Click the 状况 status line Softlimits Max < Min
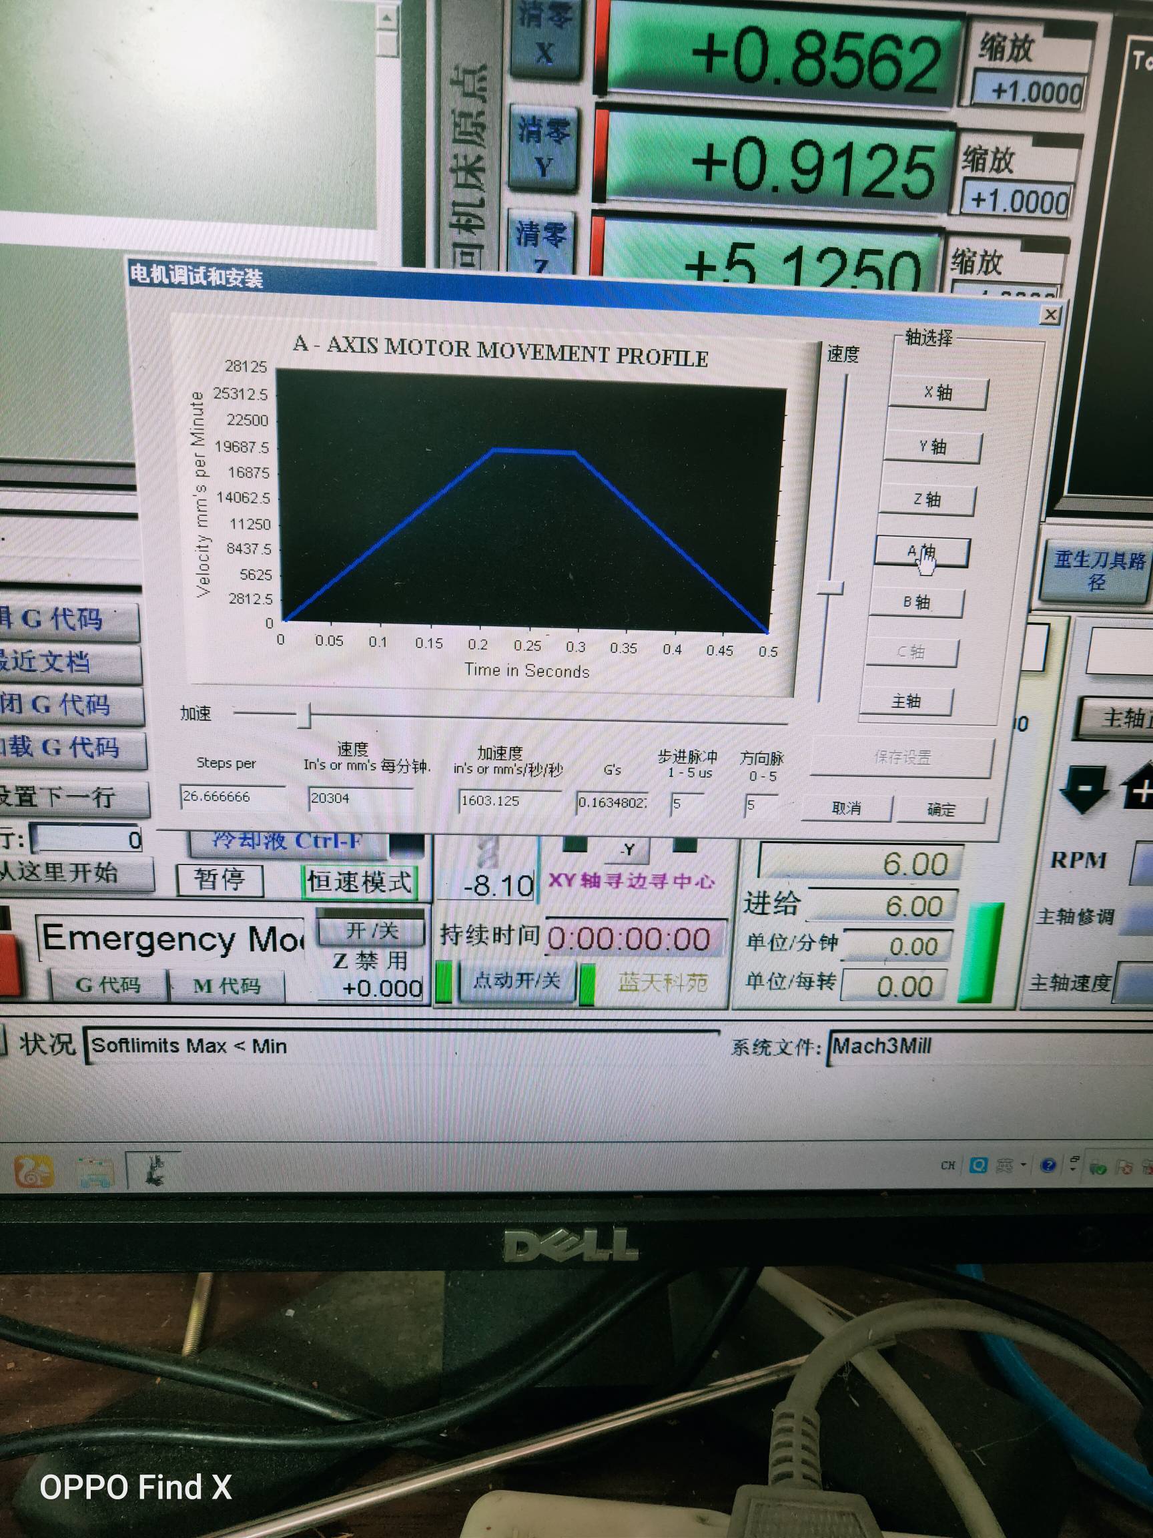 coord(402,1047)
